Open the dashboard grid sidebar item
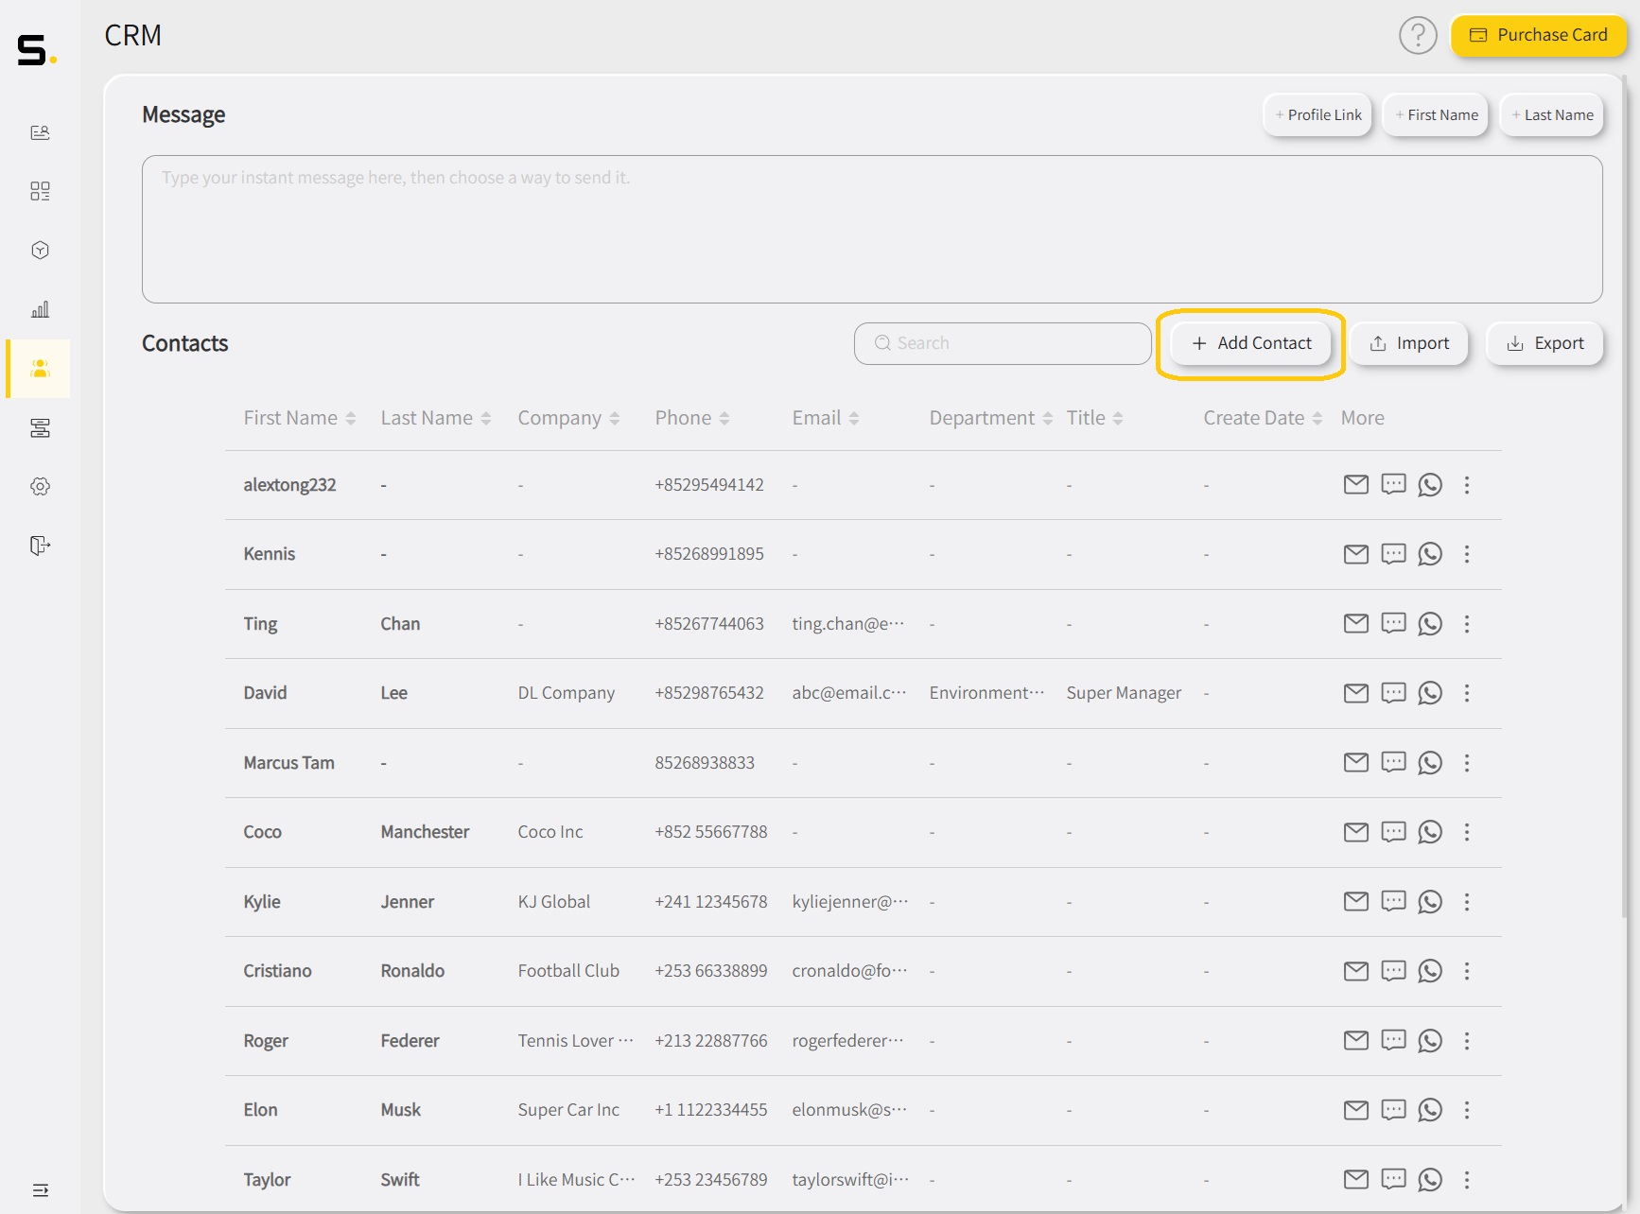This screenshot has height=1214, width=1640. 40,192
